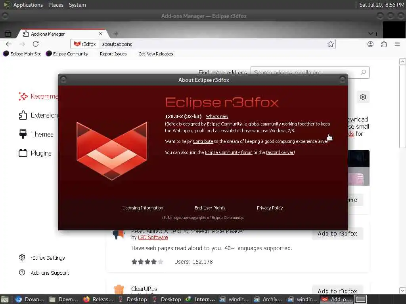Switch to the Intern... taskbar window
The height and width of the screenshot is (304, 406).
[200, 299]
